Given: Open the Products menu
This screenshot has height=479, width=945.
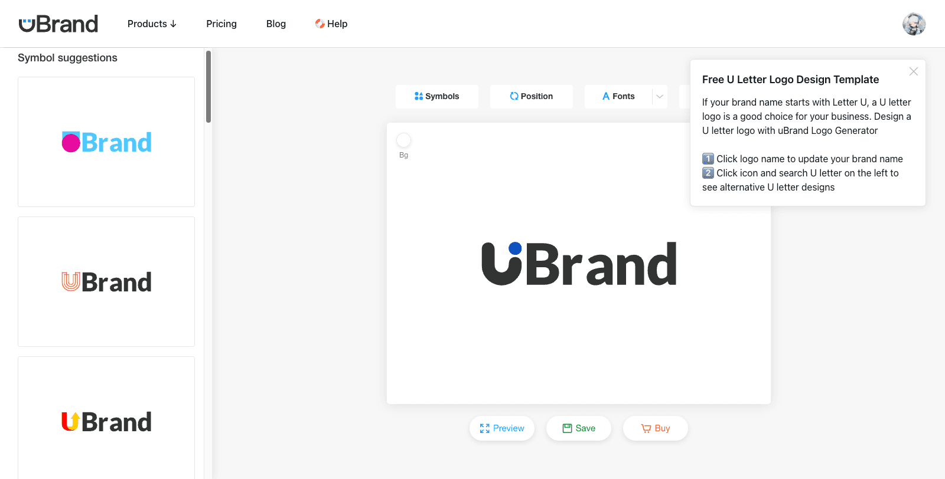Looking at the screenshot, I should [x=152, y=24].
